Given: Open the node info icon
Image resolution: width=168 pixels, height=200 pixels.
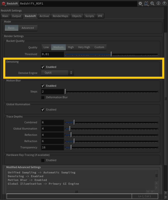Looking at the screenshot, I should (158, 4).
